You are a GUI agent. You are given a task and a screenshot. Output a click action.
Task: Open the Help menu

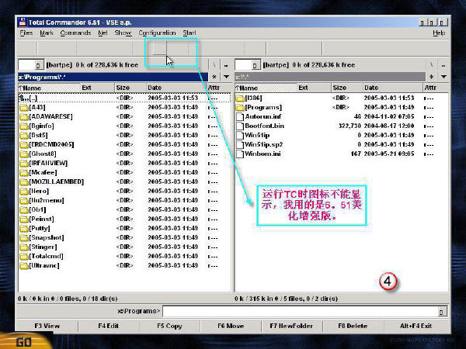(439, 33)
